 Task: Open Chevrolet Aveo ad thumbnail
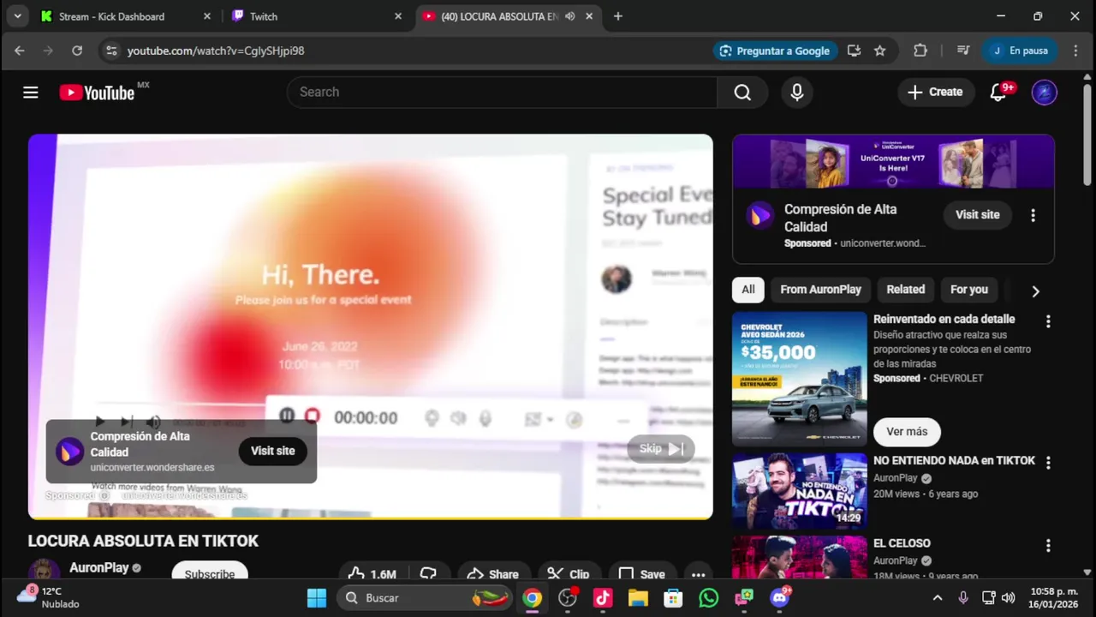(800, 379)
